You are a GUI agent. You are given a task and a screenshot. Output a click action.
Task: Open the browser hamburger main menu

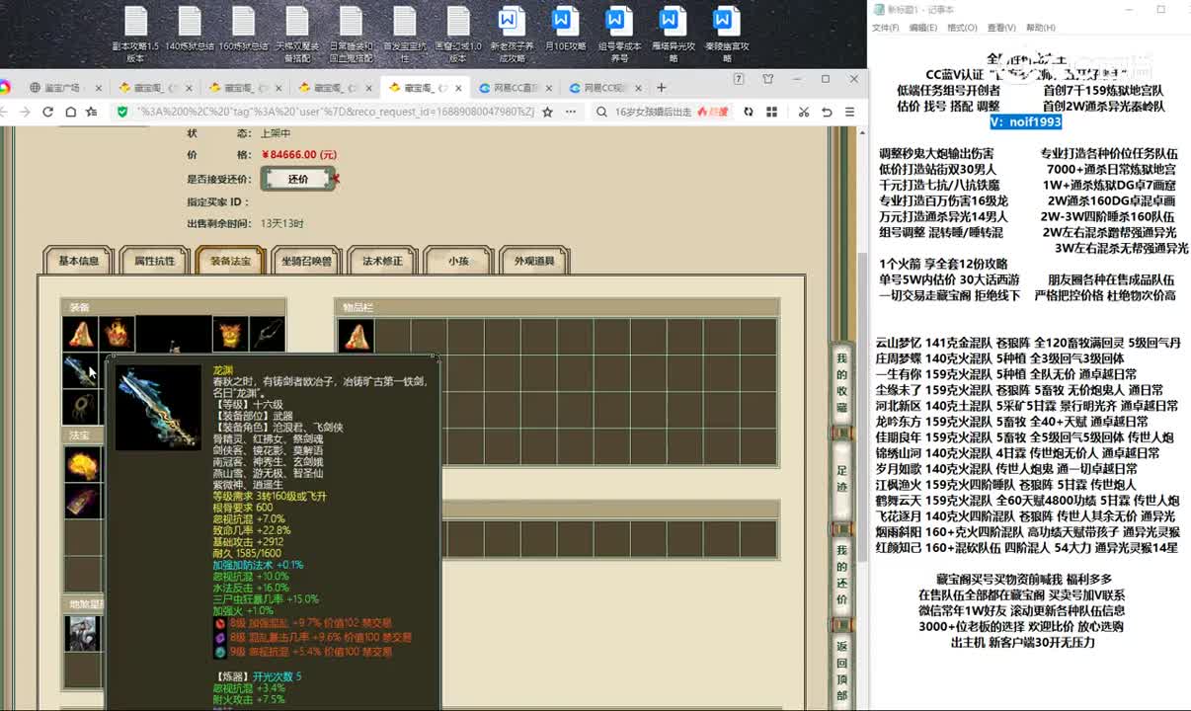click(x=850, y=112)
